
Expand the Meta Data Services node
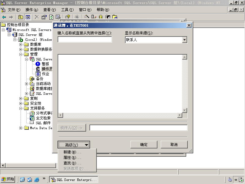click(x=21, y=128)
